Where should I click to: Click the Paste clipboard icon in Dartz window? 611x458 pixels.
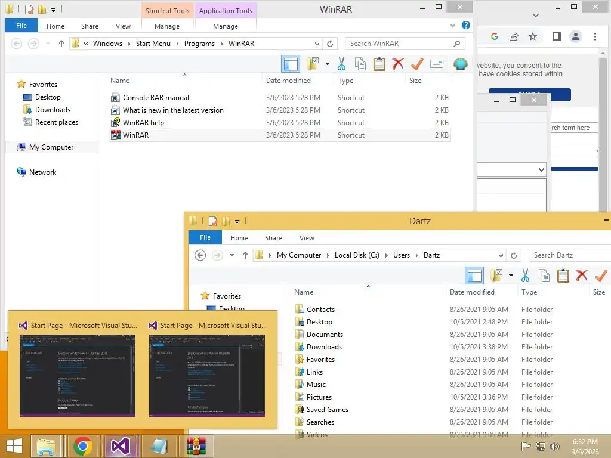[x=563, y=276]
